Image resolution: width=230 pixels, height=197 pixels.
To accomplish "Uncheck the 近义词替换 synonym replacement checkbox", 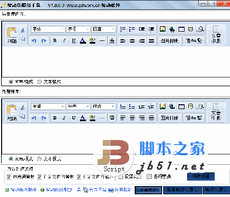I will click(9, 177).
